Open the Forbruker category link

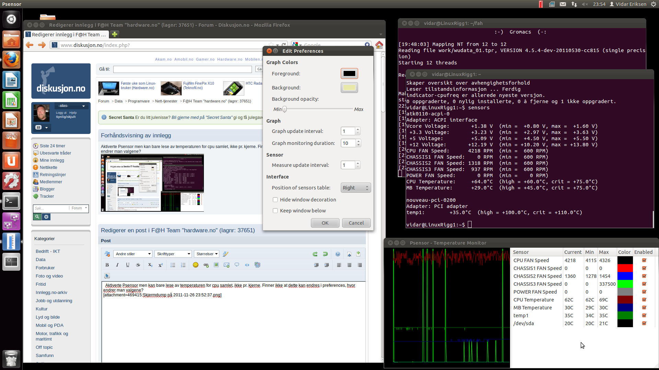click(45, 268)
